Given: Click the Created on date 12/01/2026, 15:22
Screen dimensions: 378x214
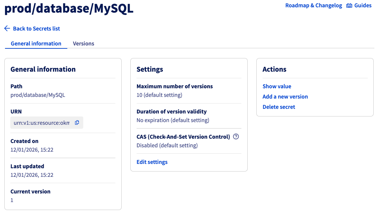Looking at the screenshot, I should click(x=32, y=150).
